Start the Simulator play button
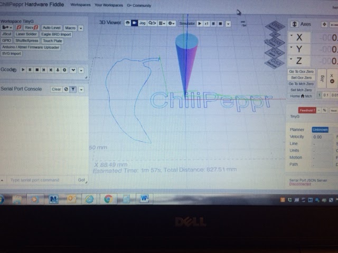The height and width of the screenshot is (253, 338). click(x=200, y=24)
